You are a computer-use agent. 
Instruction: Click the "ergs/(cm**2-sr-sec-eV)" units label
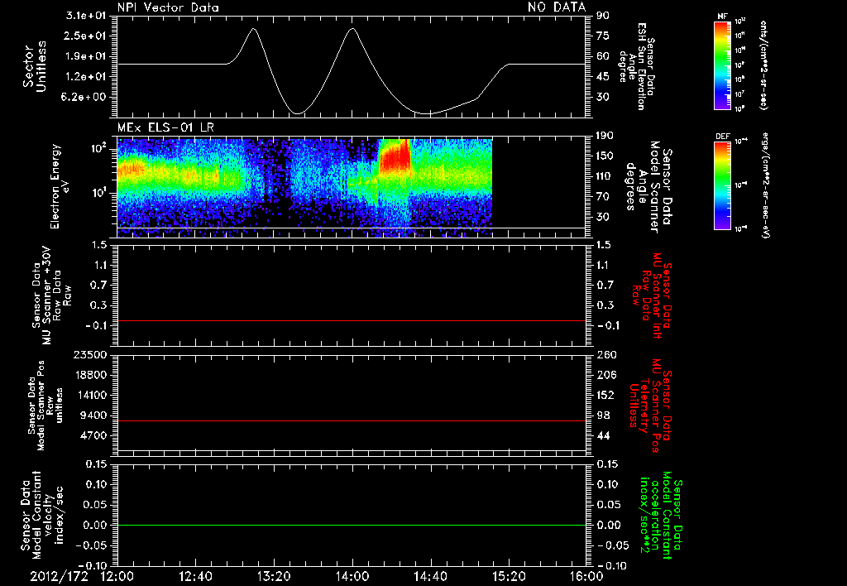tap(766, 185)
